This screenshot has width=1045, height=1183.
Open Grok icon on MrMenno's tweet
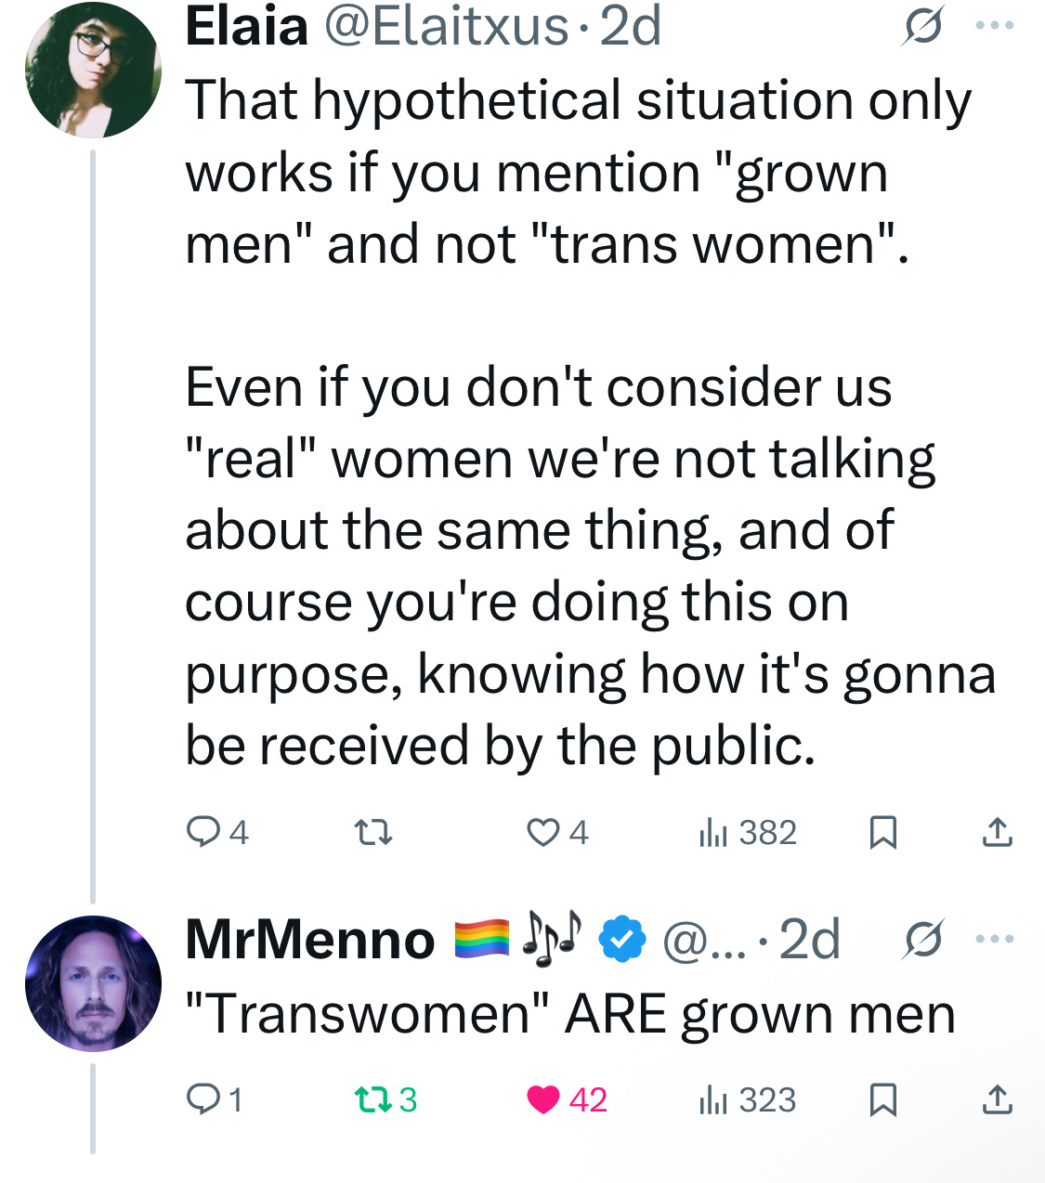point(923,939)
